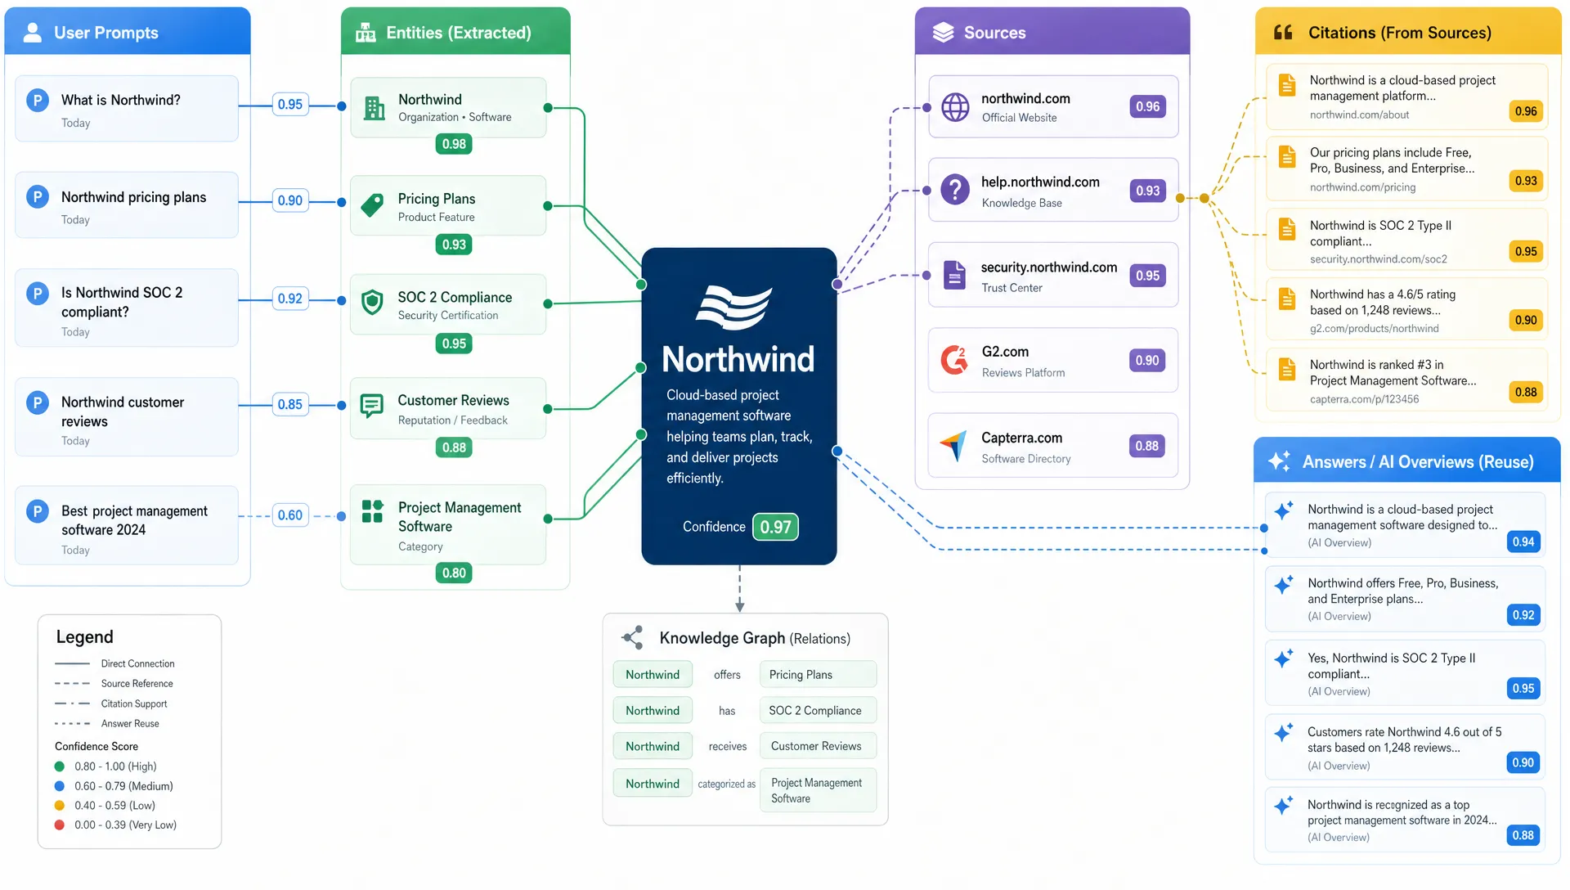Viewport: 1570px width, 890px height.
Task: Click blue Medium confidence legend dot
Action: (x=60, y=786)
